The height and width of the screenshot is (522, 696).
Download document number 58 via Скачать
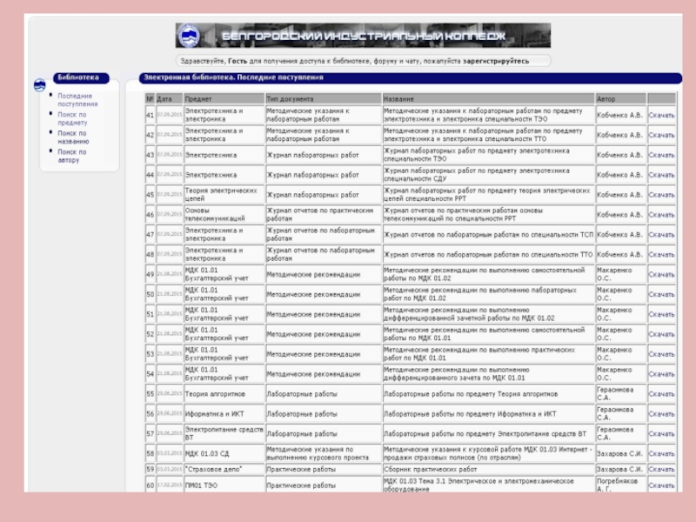pos(661,453)
